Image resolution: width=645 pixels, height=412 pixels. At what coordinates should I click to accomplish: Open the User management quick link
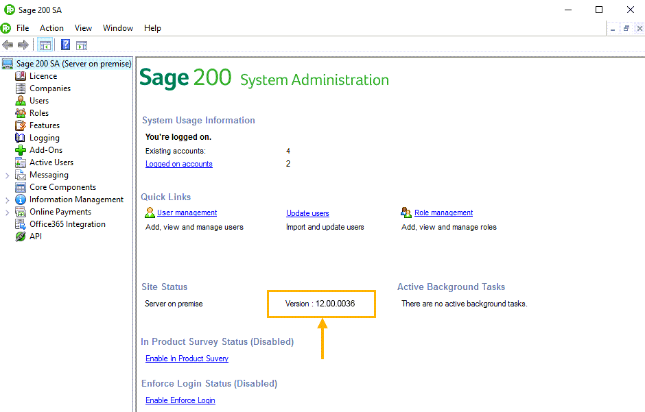[187, 213]
